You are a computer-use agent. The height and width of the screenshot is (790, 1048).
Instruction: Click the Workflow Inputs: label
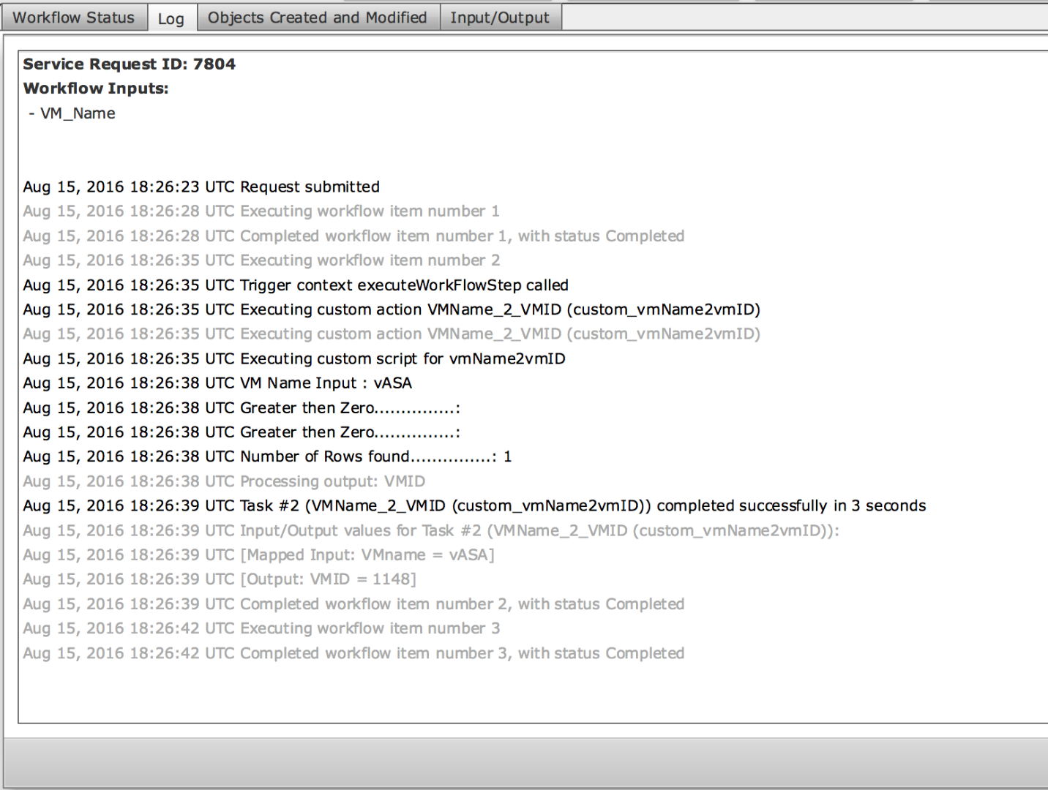click(96, 89)
